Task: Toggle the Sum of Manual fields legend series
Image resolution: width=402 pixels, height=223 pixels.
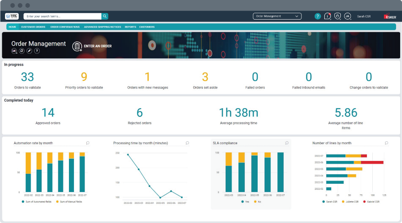Action: click(69, 201)
